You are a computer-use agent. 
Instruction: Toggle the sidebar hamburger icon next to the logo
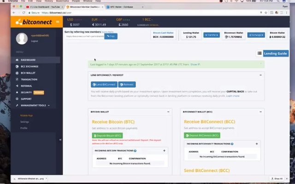pos(58,22)
